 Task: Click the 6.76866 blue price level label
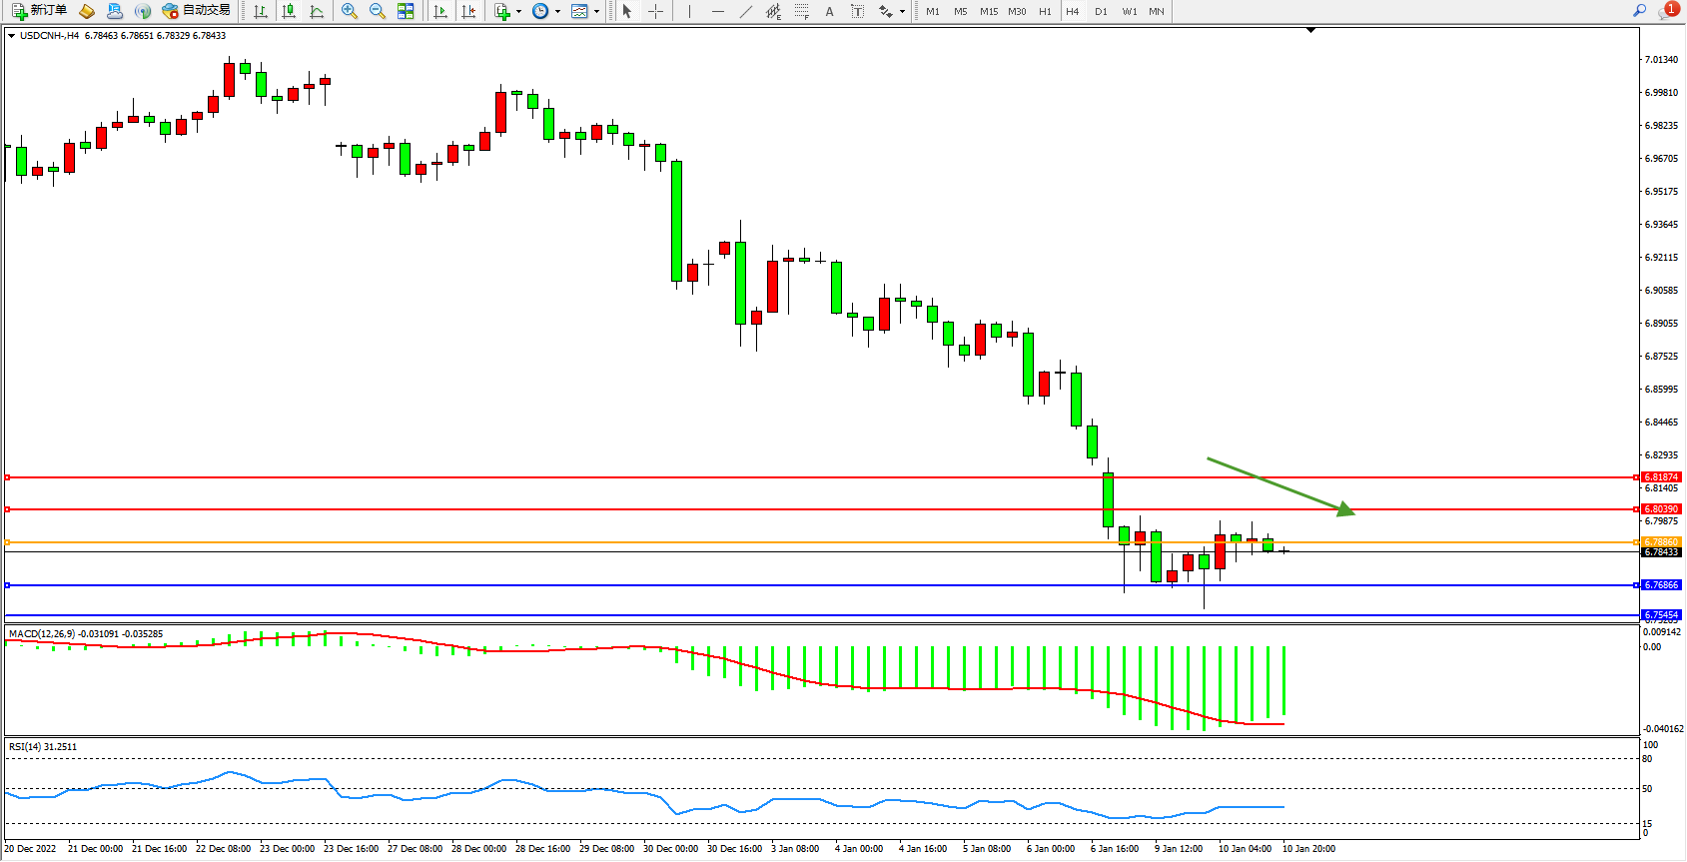point(1661,585)
